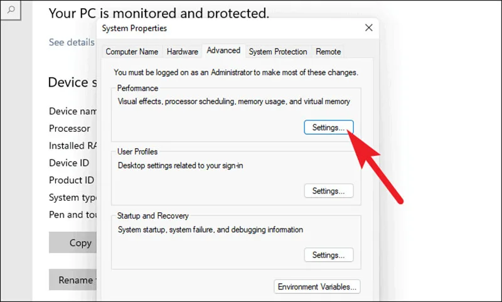502x302 pixels.
Task: Open the Hardware tab
Action: (182, 51)
